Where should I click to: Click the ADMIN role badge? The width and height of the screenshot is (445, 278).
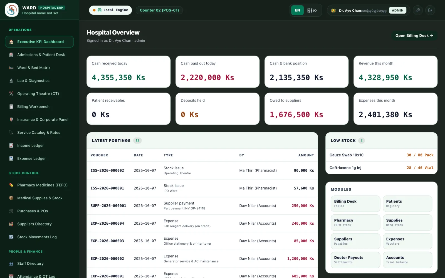(397, 10)
